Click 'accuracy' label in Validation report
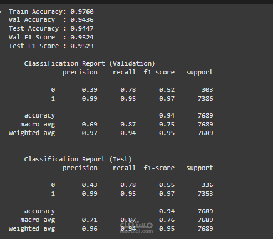Viewport: 273px width, 239px height. pyautogui.click(x=39, y=116)
